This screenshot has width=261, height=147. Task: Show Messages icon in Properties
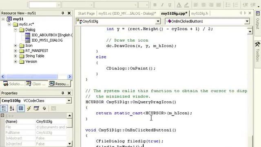(x=36, y=109)
